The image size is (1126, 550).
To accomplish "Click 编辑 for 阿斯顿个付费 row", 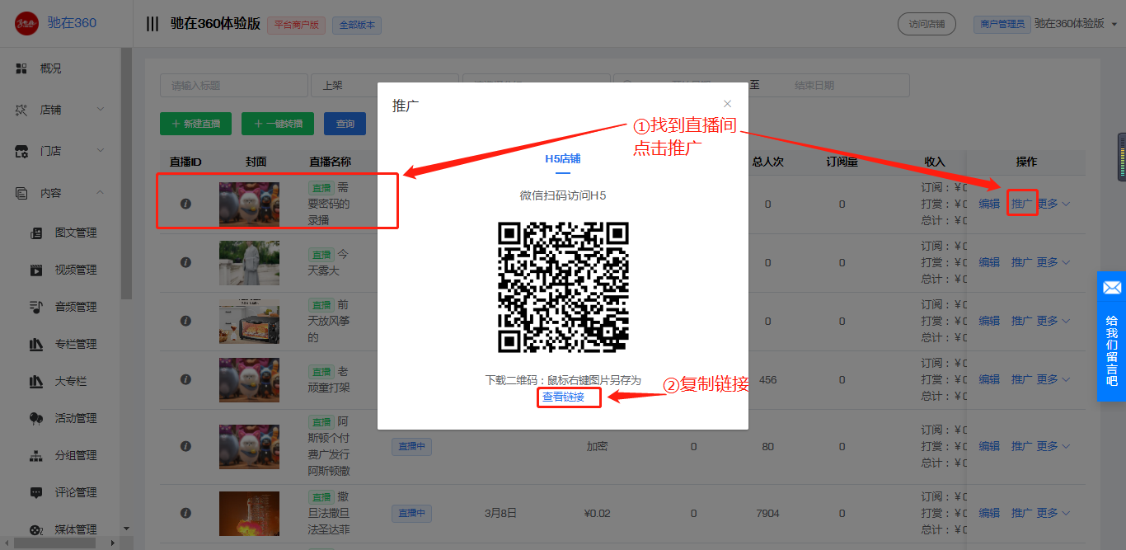I will pos(989,446).
